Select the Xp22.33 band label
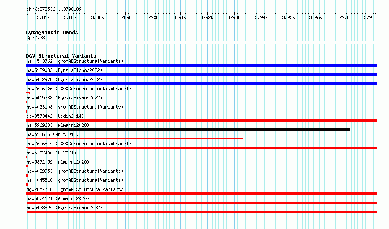 coord(35,38)
